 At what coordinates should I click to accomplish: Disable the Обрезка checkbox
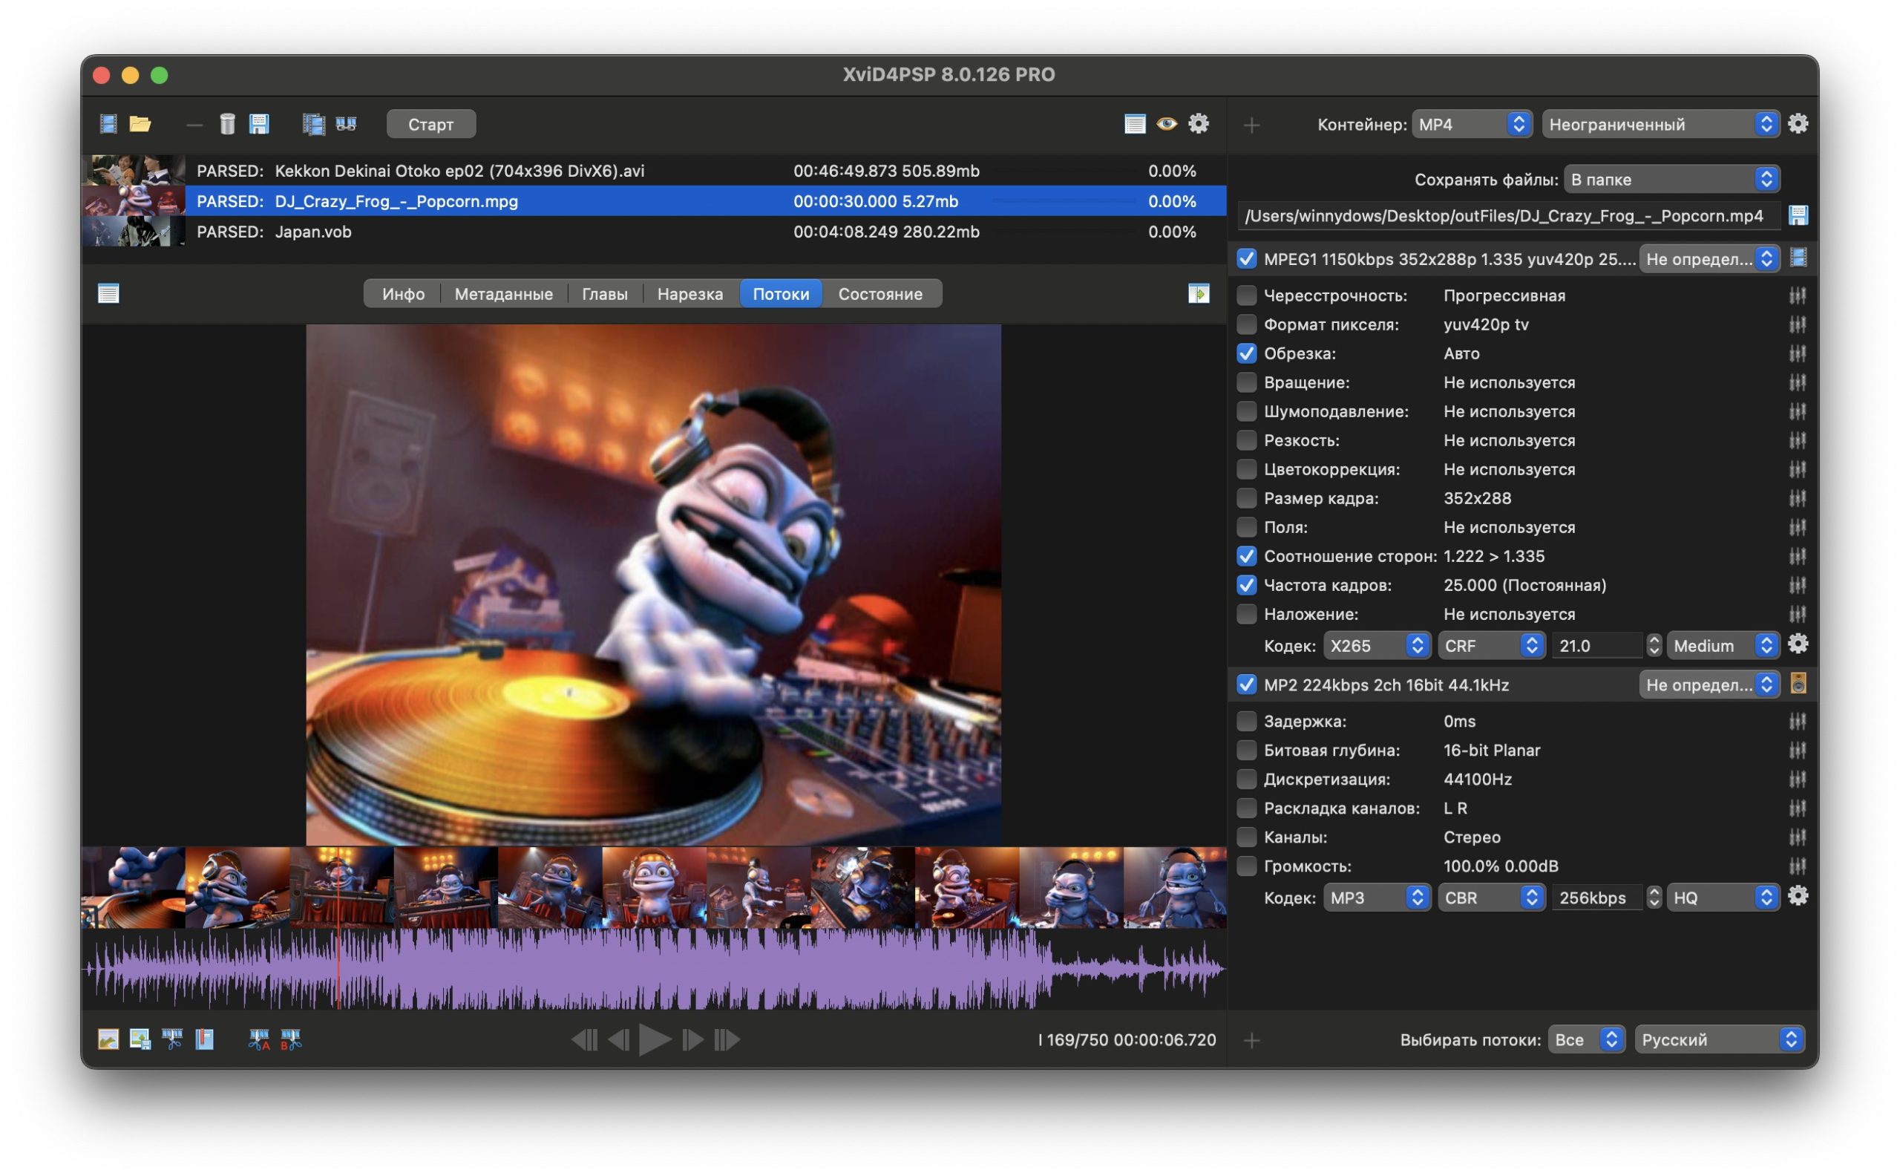(x=1246, y=354)
